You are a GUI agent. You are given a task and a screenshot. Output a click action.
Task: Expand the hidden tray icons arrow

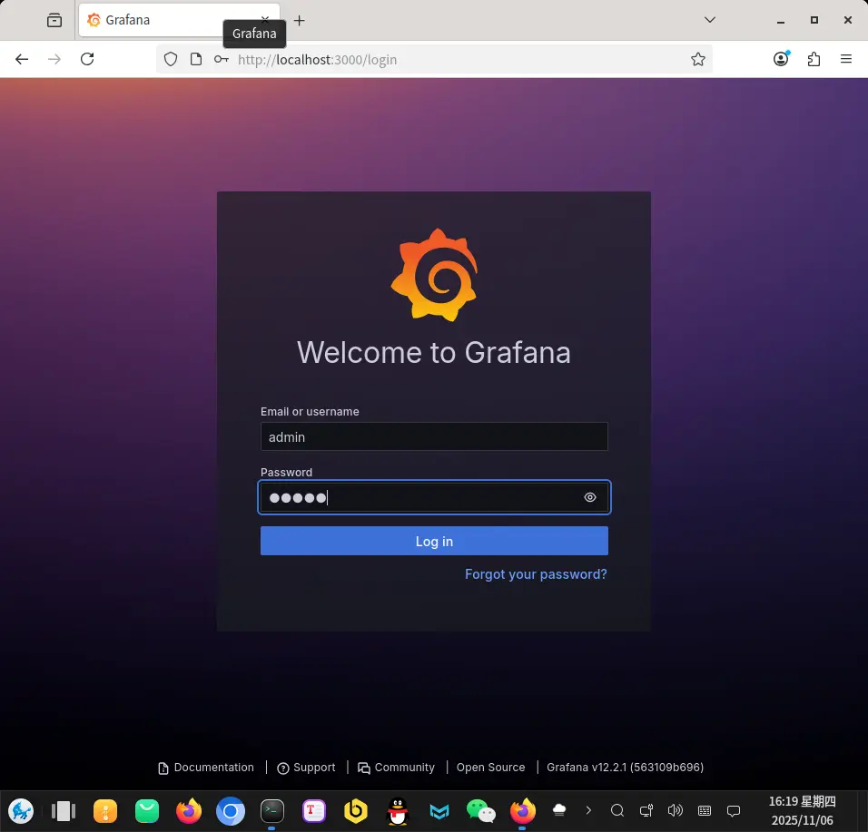(587, 810)
